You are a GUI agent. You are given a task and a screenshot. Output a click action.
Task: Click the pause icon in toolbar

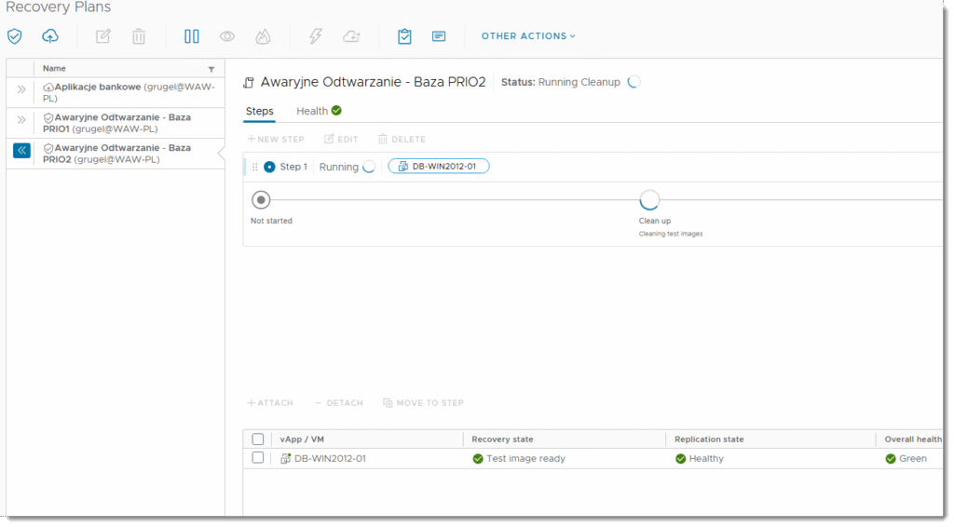[x=192, y=36]
